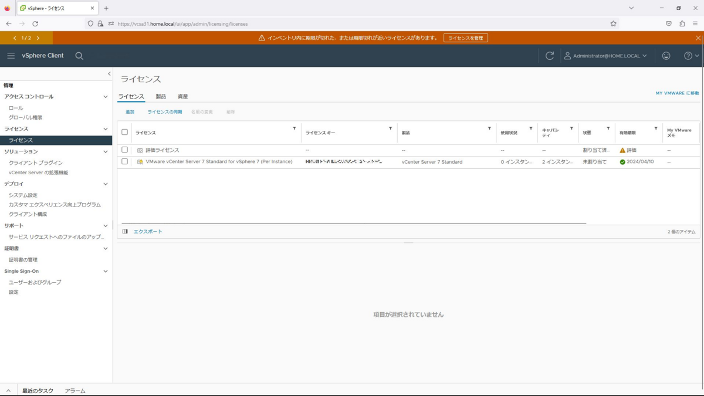The height and width of the screenshot is (396, 704).
Task: Open グローバル権限 in the sidebar
Action: (25, 117)
